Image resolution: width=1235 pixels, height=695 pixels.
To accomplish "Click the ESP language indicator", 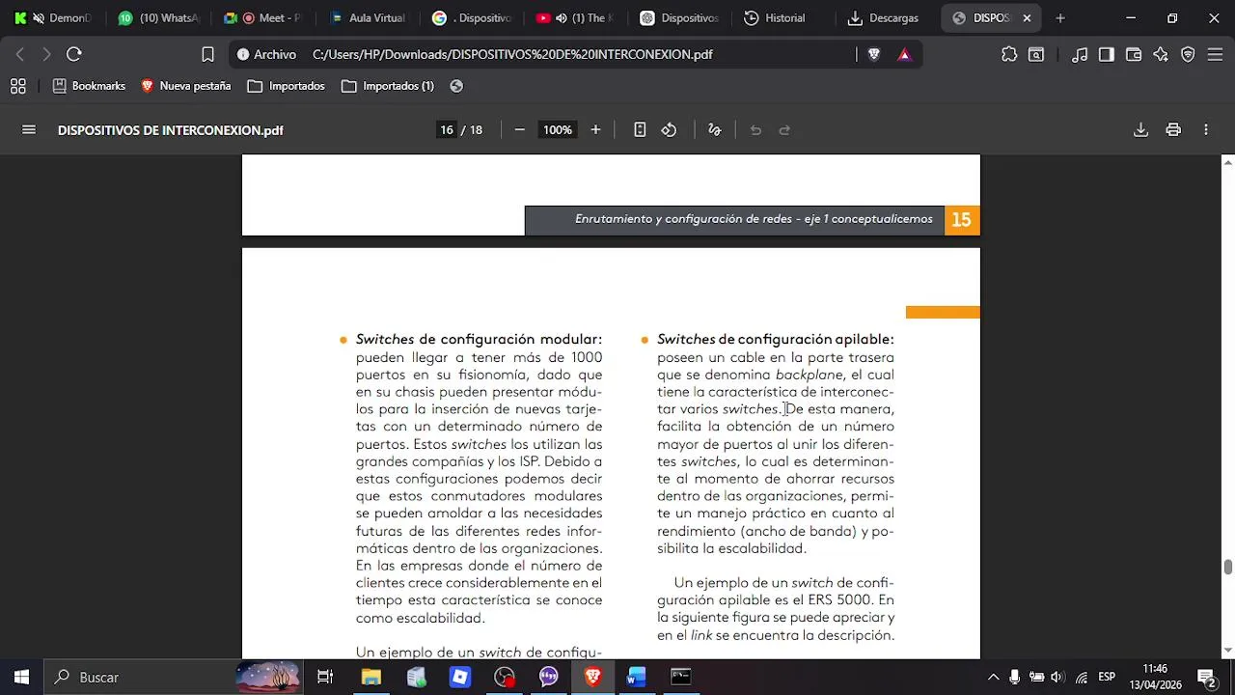I will point(1107,677).
